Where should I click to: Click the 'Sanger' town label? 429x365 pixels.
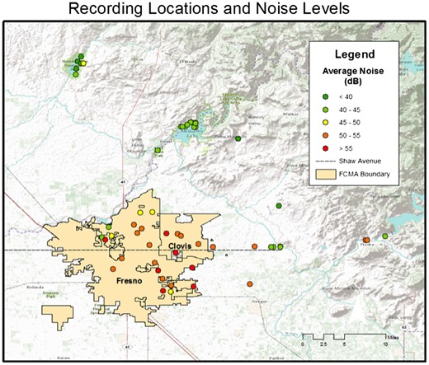[x=259, y=302]
